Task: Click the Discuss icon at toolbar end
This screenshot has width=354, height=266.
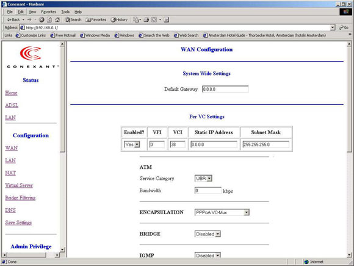Action: [x=167, y=20]
